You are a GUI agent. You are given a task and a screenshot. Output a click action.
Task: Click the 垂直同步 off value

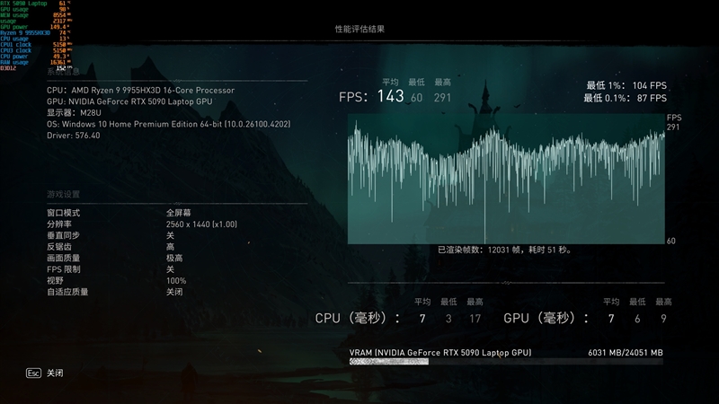(170, 235)
